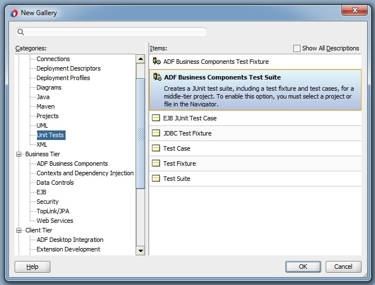
Task: Select ADF Business Components category
Action: [72, 163]
